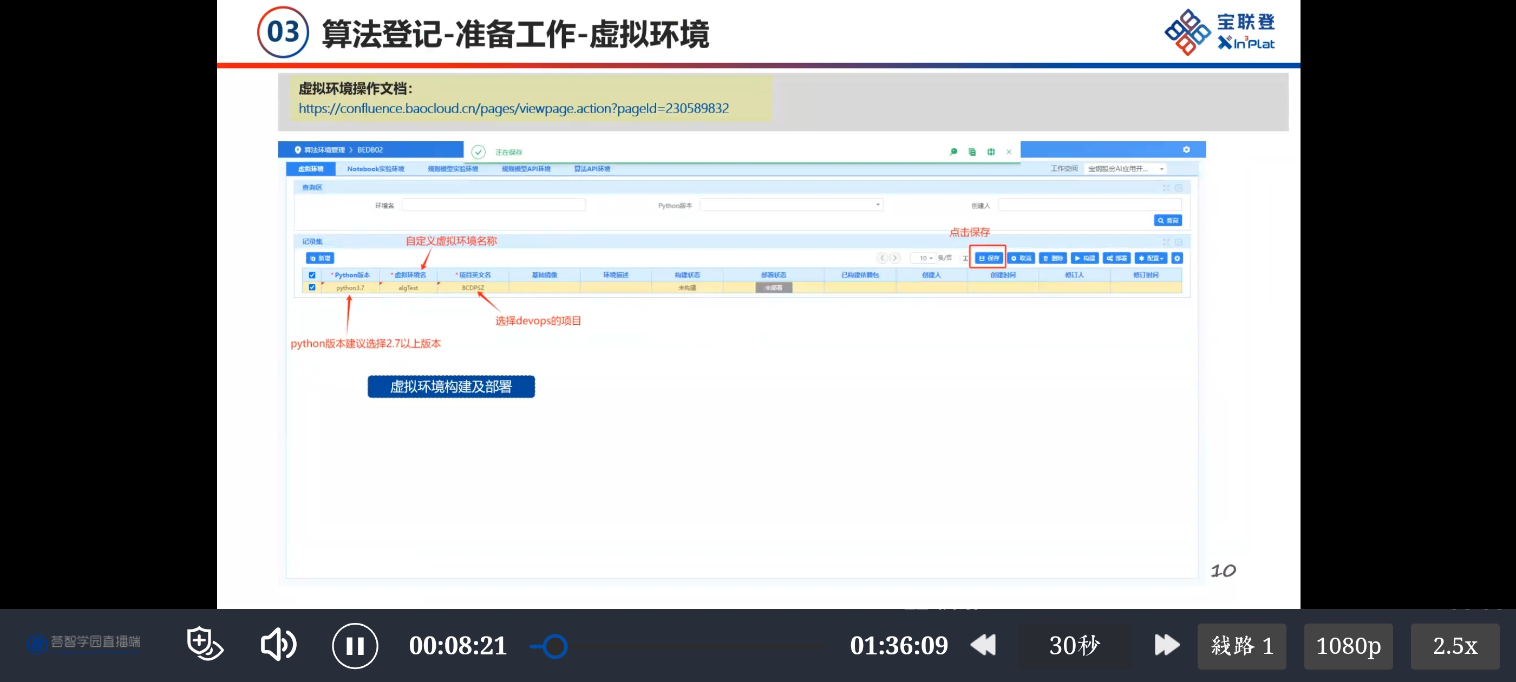1516x682 pixels.
Task: Mute the volume speaker icon
Action: coord(278,644)
